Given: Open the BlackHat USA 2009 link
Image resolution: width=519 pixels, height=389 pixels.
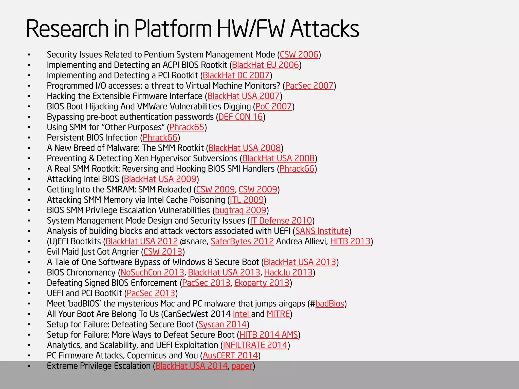Looking at the screenshot, I should [160, 179].
